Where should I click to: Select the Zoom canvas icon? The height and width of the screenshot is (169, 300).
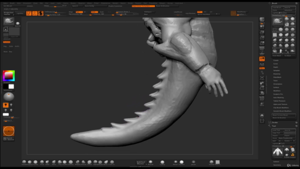coord(262,32)
